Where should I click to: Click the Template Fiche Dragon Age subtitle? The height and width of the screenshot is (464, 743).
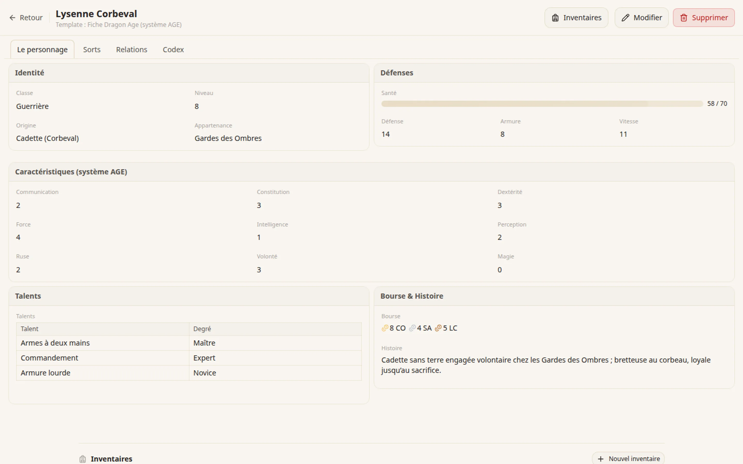point(118,25)
